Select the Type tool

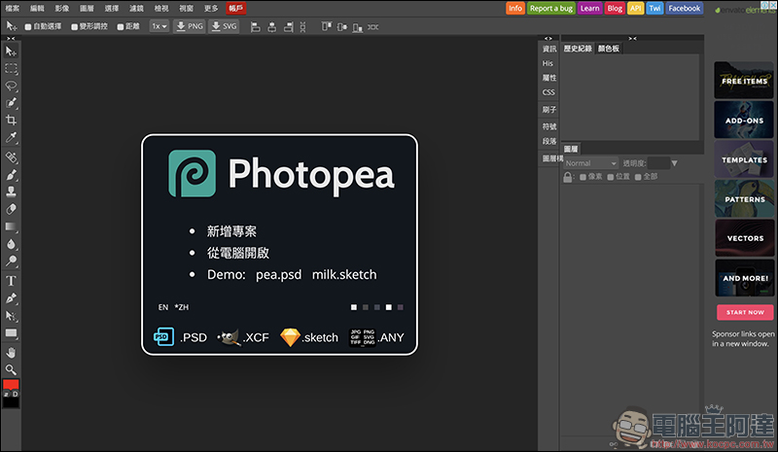point(11,281)
